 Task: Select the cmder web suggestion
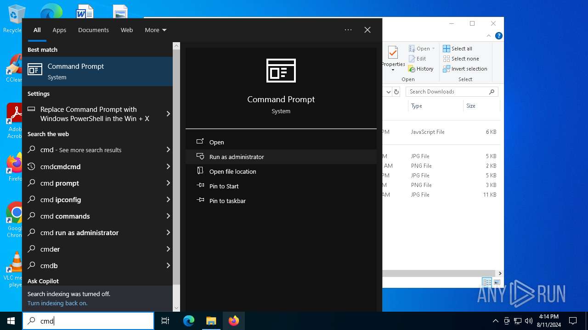92,249
